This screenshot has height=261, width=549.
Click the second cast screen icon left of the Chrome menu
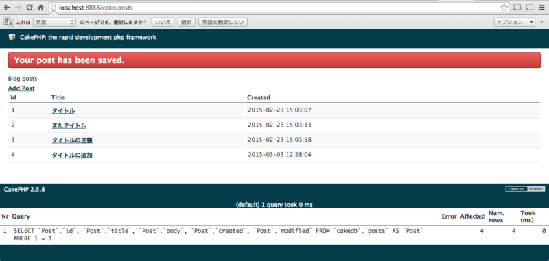(x=529, y=8)
